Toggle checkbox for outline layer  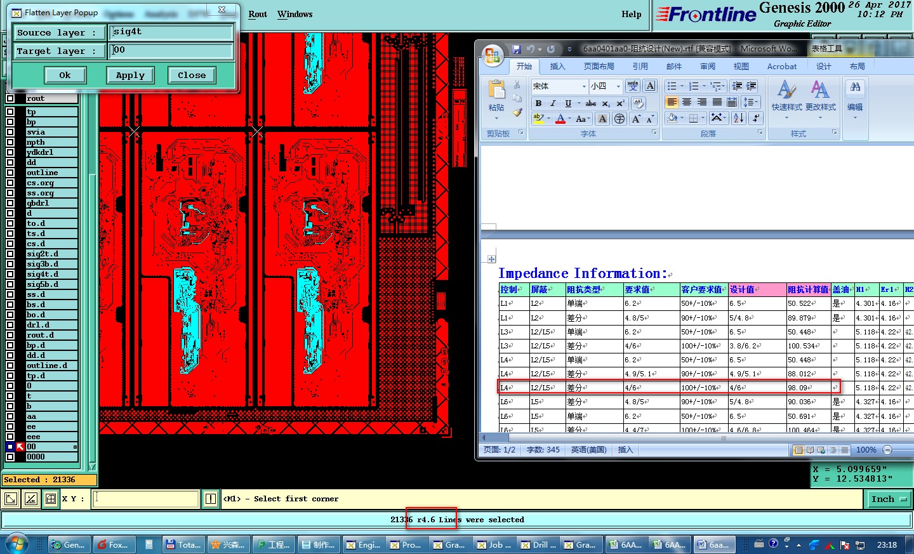click(x=10, y=173)
